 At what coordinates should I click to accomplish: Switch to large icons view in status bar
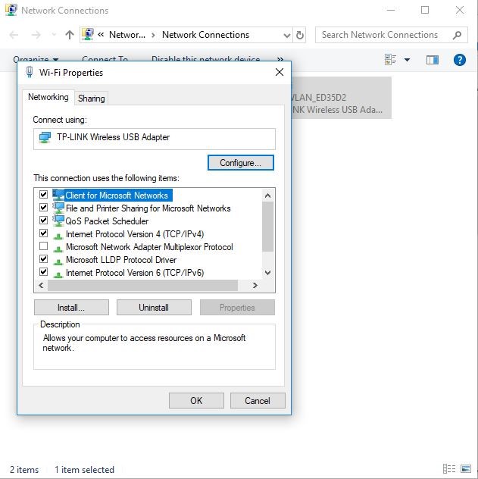point(467,469)
